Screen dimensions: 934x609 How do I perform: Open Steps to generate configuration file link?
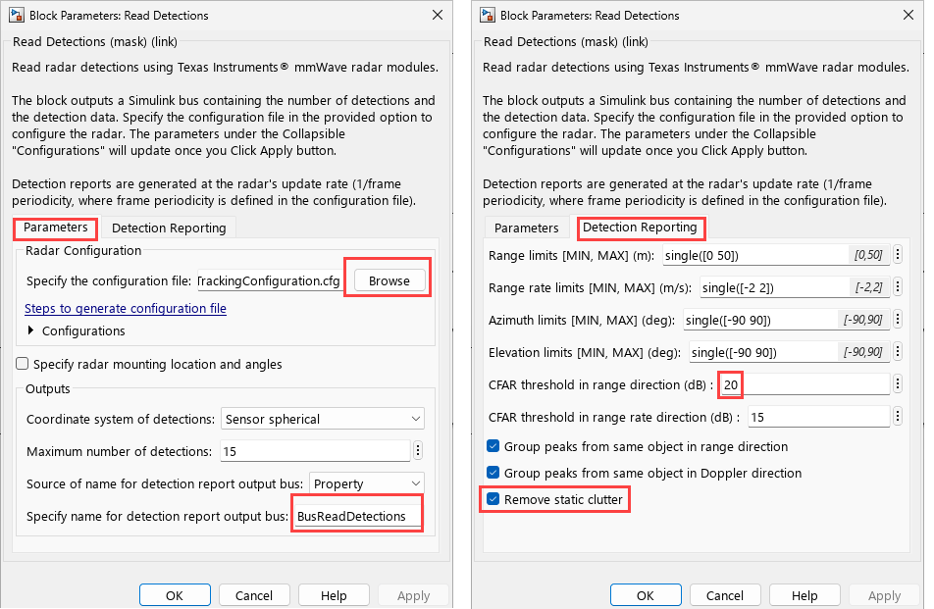coord(126,308)
